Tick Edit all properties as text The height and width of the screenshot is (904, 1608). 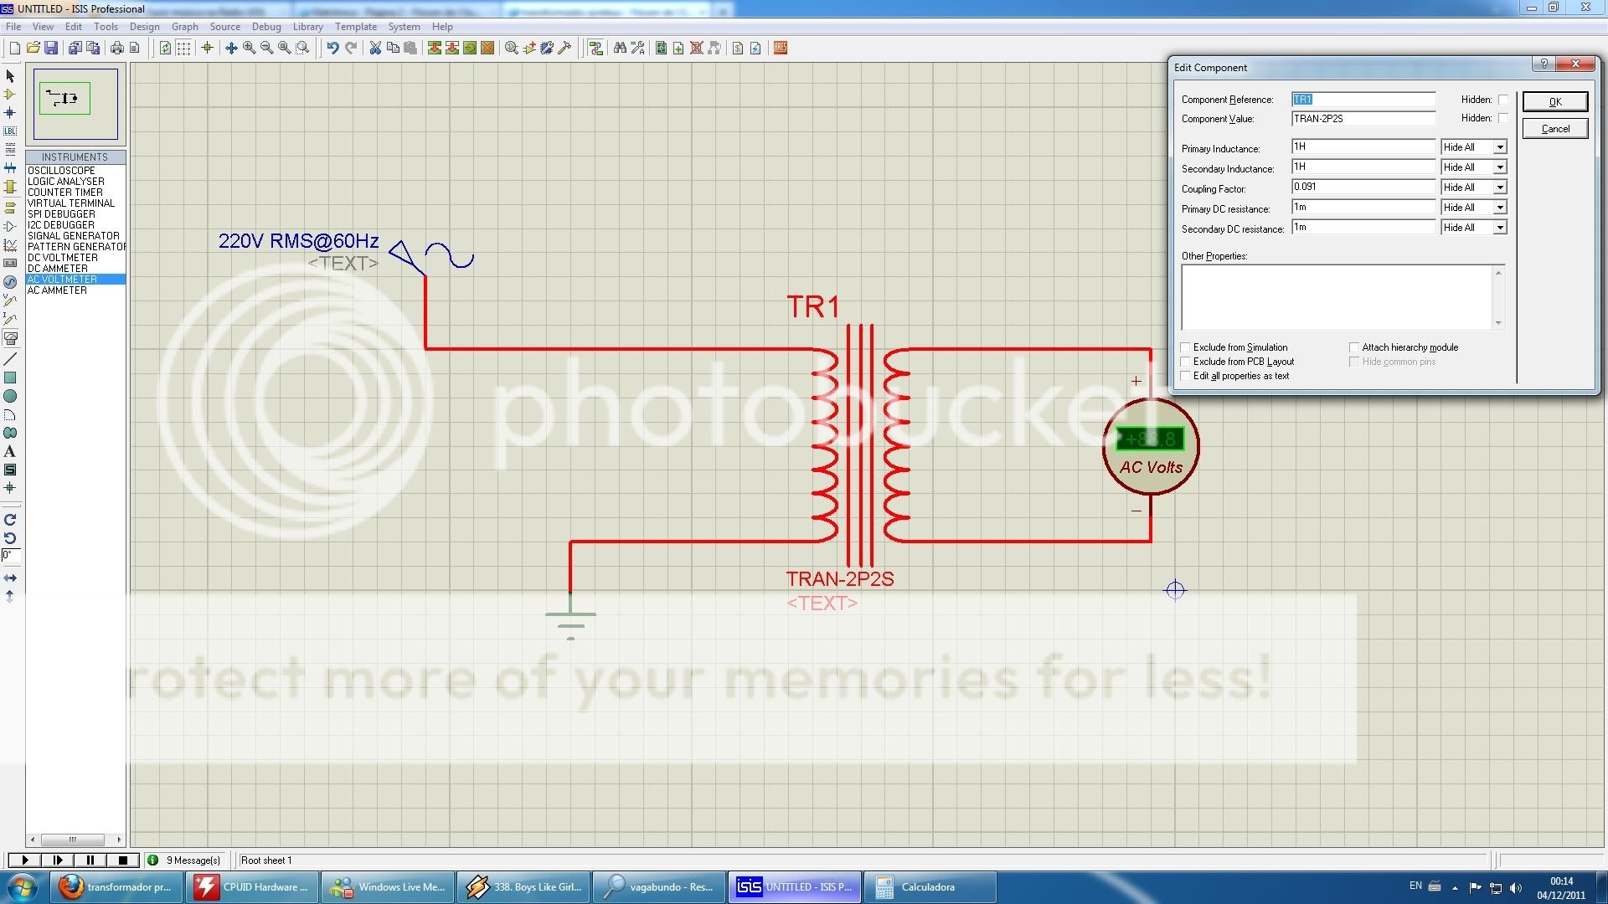(x=1186, y=376)
